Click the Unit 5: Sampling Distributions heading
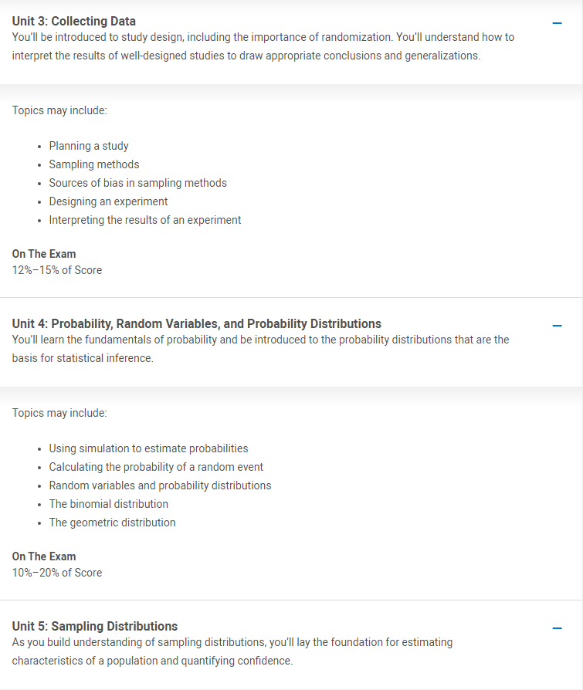The width and height of the screenshot is (583, 690). [x=95, y=626]
